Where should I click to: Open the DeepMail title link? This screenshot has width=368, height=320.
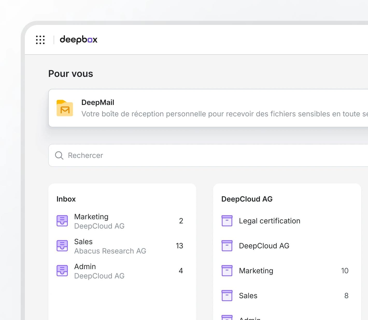[98, 103]
